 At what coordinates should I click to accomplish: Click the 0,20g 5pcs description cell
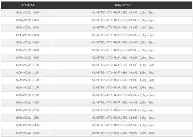[x=123, y=13]
